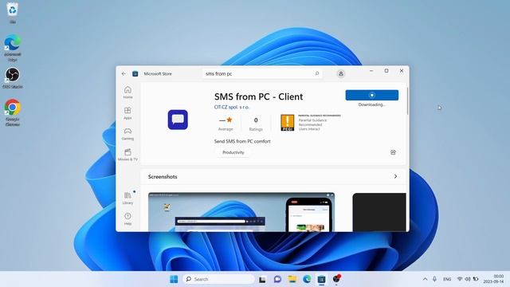Click the taskbar Search box
Screen dimensions: 510x287
[x=219, y=279]
